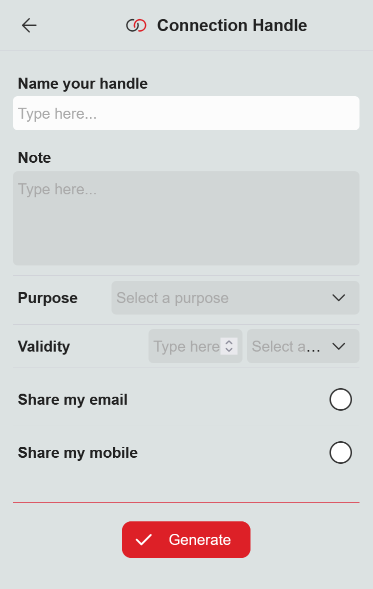This screenshot has width=373, height=589.
Task: Click the Validity unit chevron arrow
Action: (x=338, y=346)
